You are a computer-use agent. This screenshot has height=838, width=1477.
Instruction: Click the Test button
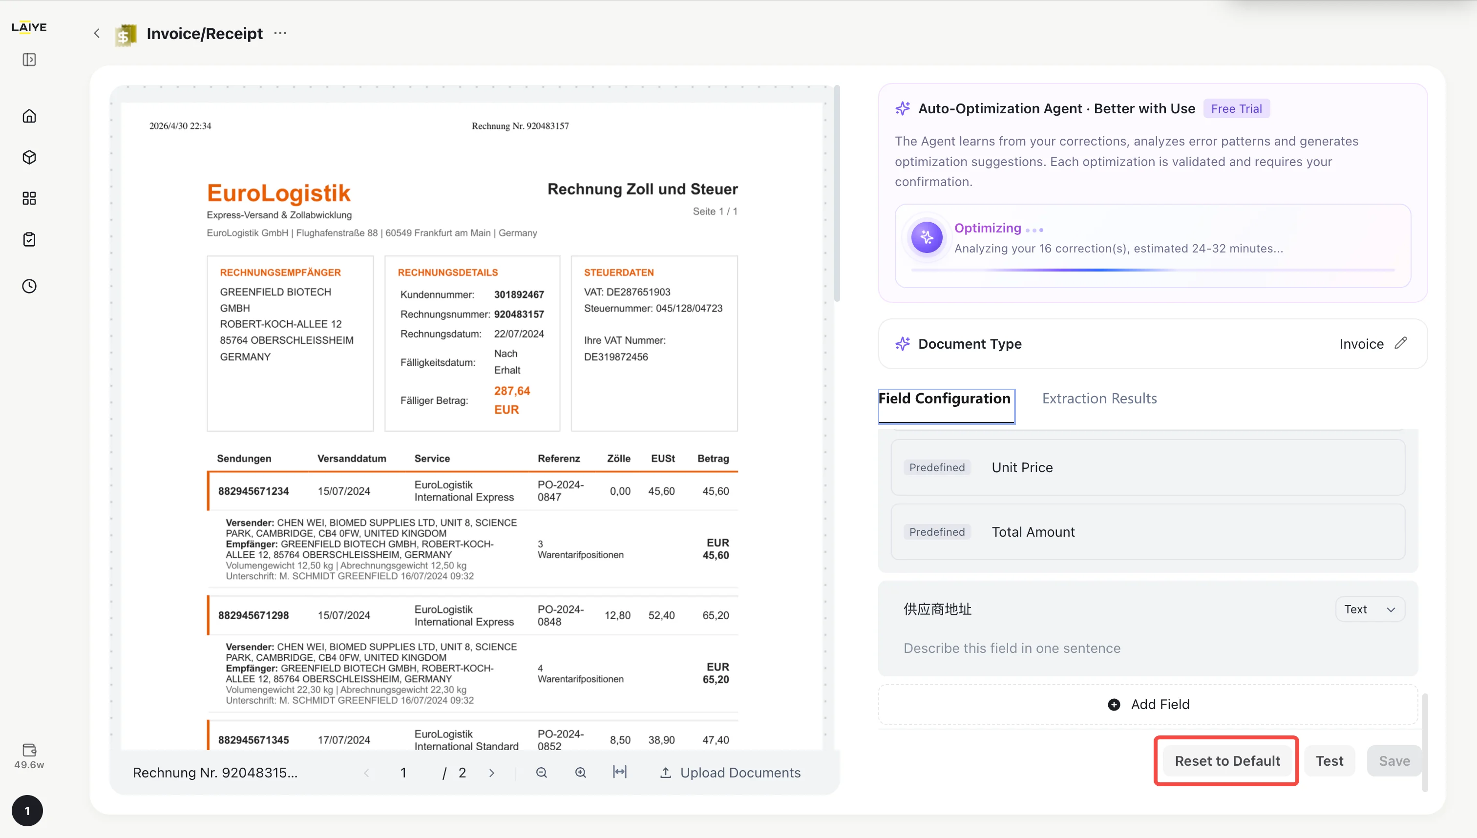click(x=1329, y=761)
